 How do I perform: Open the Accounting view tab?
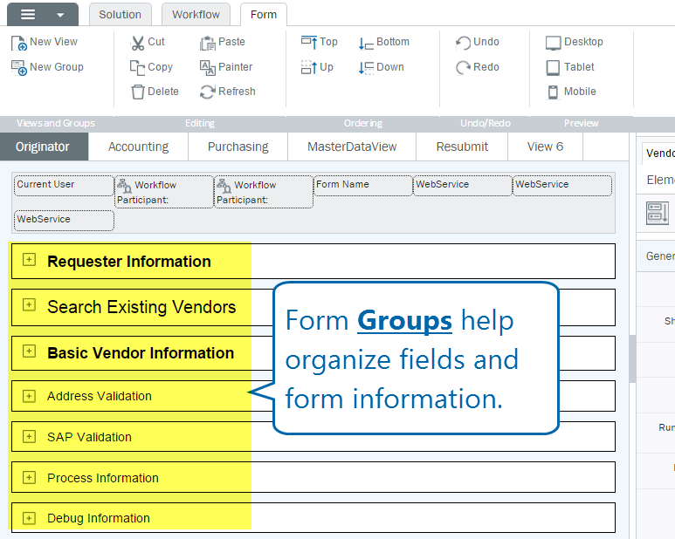click(x=138, y=147)
